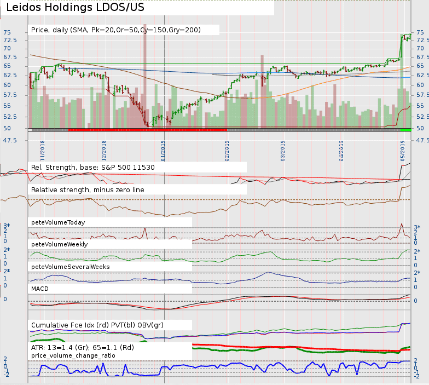Screen dimensions: 429x385
Task: Click the 11/2018 date axis label
Action: pyautogui.click(x=43, y=151)
